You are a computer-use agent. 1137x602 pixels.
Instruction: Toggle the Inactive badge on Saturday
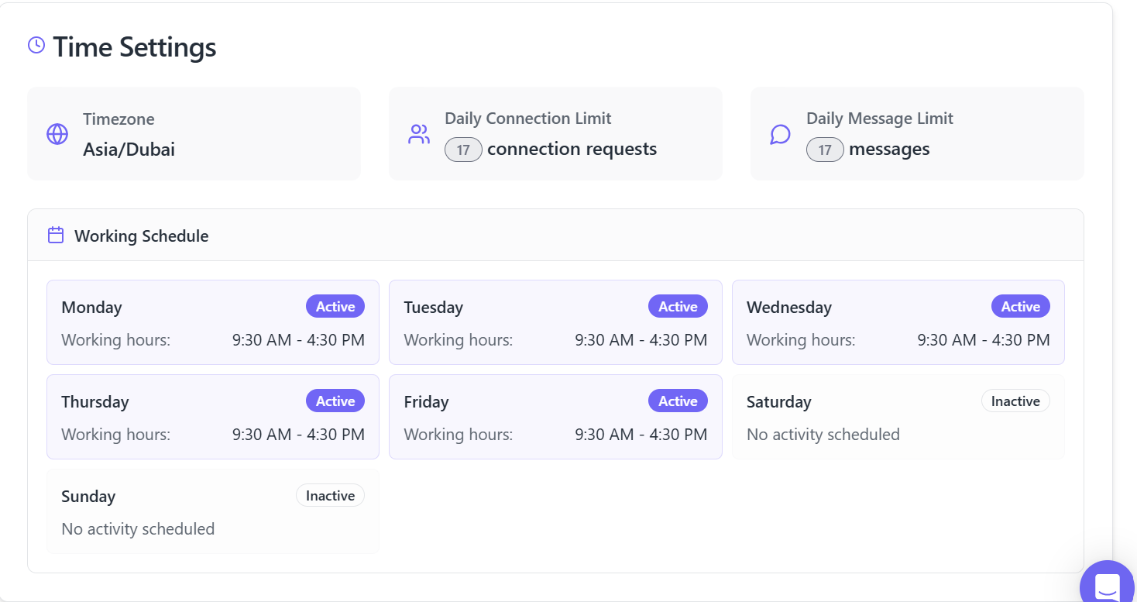1015,401
